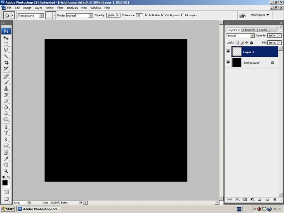Screen dimensions: 284x213
Task: Open the layer Fill arrow
Action: (x=279, y=43)
